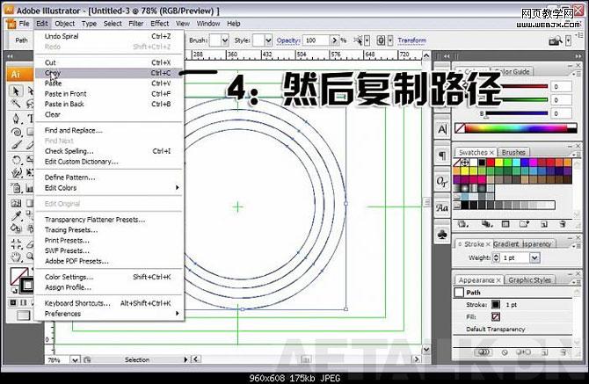Screen dimensions: 589x384
Task: Click the Stroke box in toolbox
Action: (27, 286)
